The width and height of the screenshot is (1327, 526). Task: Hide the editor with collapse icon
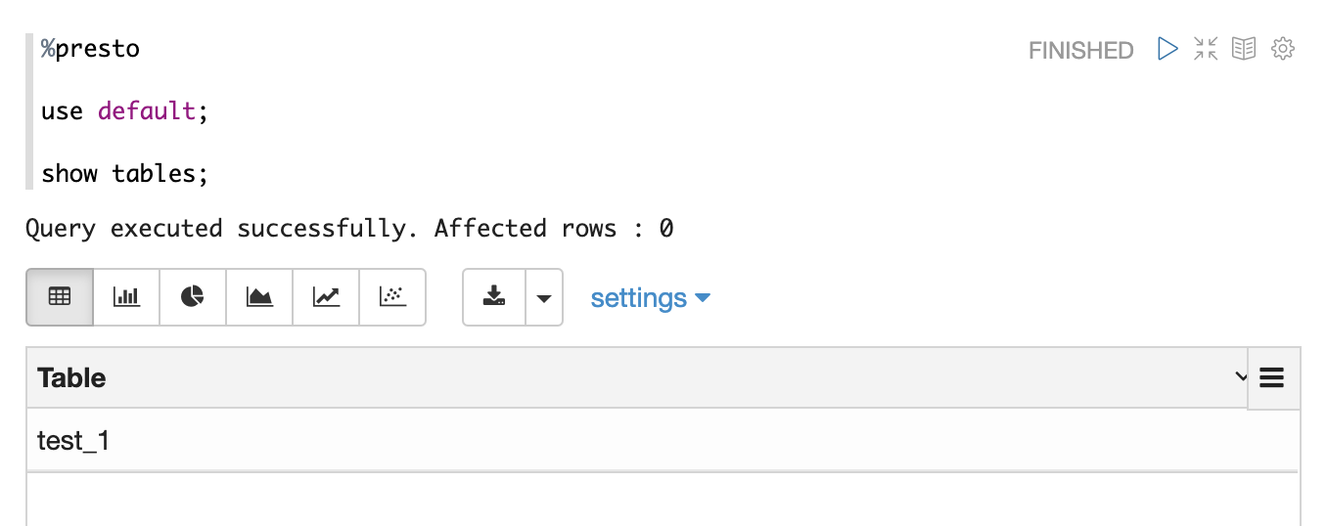tap(1206, 49)
